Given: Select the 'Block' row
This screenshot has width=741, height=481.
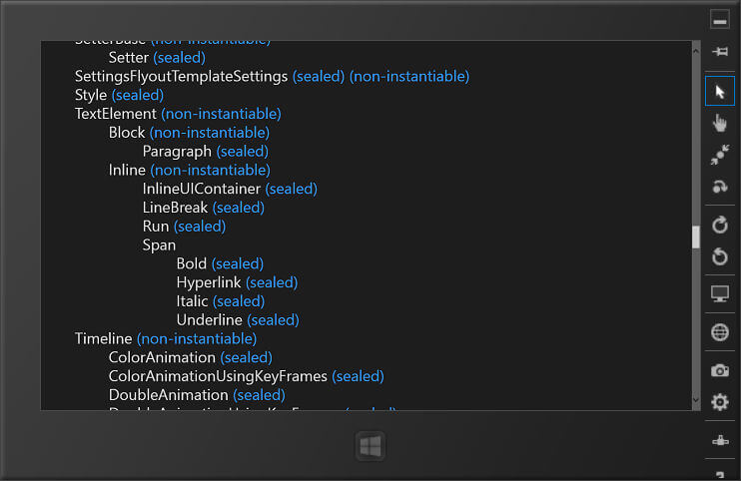Looking at the screenshot, I should pyautogui.click(x=189, y=133).
